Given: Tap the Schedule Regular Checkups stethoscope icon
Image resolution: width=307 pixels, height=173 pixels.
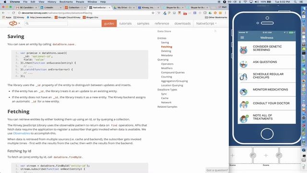Looking at the screenshot, I should point(244,77).
